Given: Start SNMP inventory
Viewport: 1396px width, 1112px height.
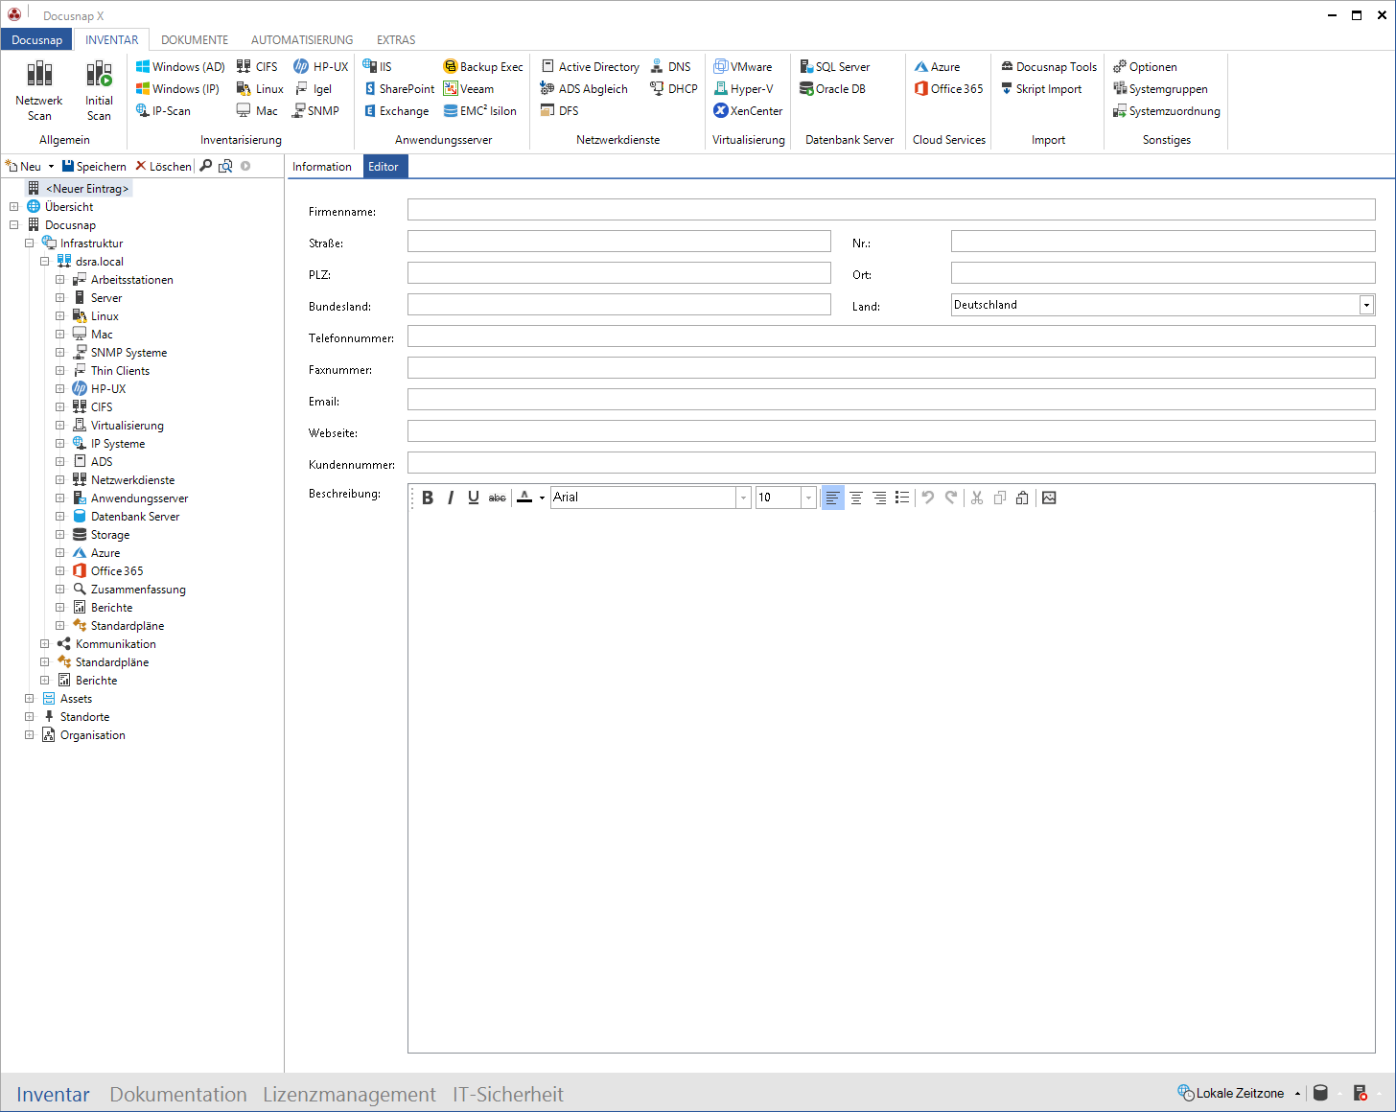Looking at the screenshot, I should (316, 111).
